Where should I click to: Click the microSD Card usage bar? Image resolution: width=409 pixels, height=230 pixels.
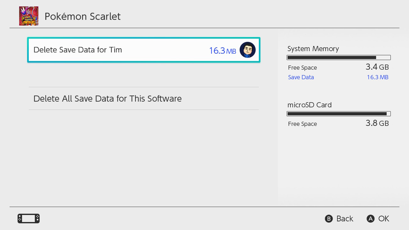[339, 114]
